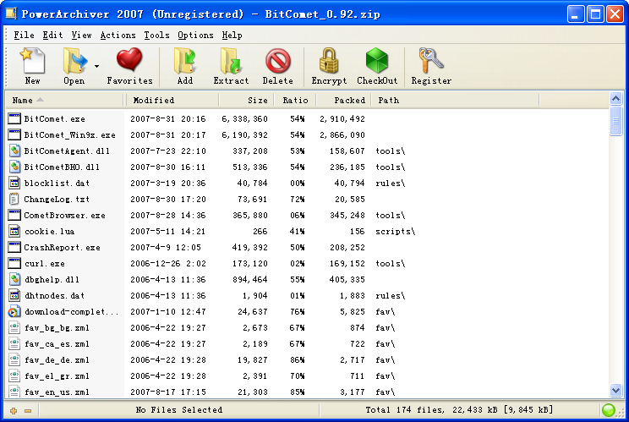Select the cookie.lua file icon

click(14, 231)
